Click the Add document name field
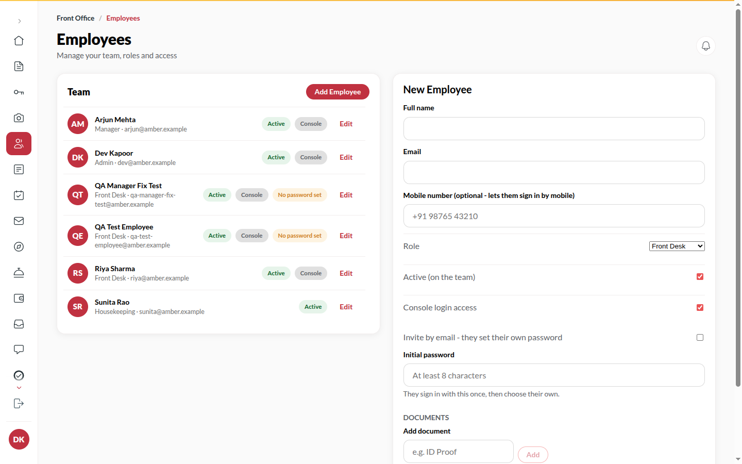The height and width of the screenshot is (464, 742). [x=458, y=452]
